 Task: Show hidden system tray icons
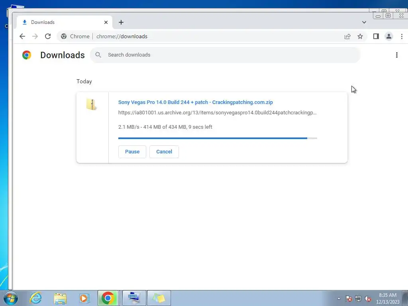(x=339, y=298)
